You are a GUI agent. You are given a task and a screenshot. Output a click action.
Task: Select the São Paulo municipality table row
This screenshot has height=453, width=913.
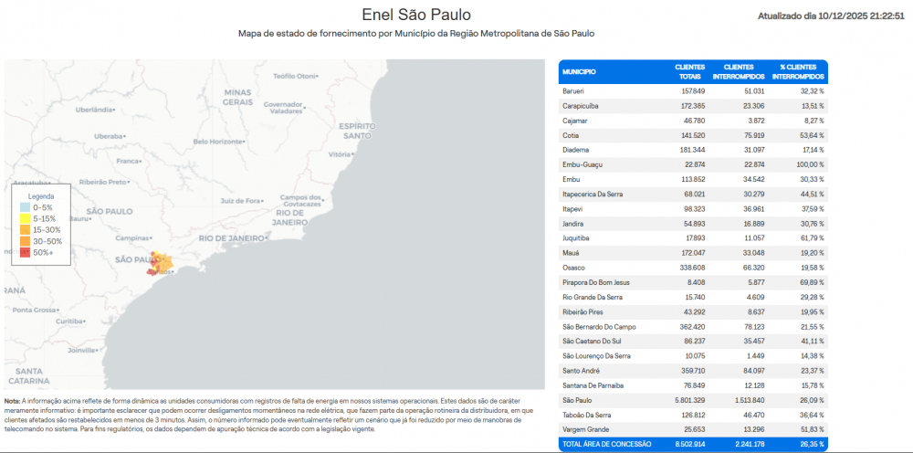pyautogui.click(x=692, y=399)
